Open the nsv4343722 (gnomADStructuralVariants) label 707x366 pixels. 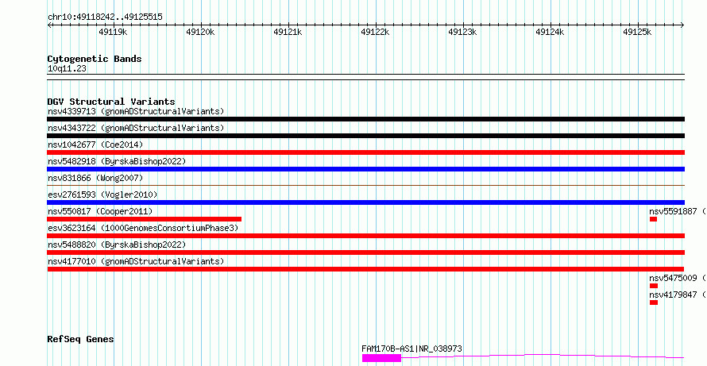coord(136,128)
